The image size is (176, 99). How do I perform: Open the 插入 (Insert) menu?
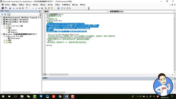click(28, 5)
